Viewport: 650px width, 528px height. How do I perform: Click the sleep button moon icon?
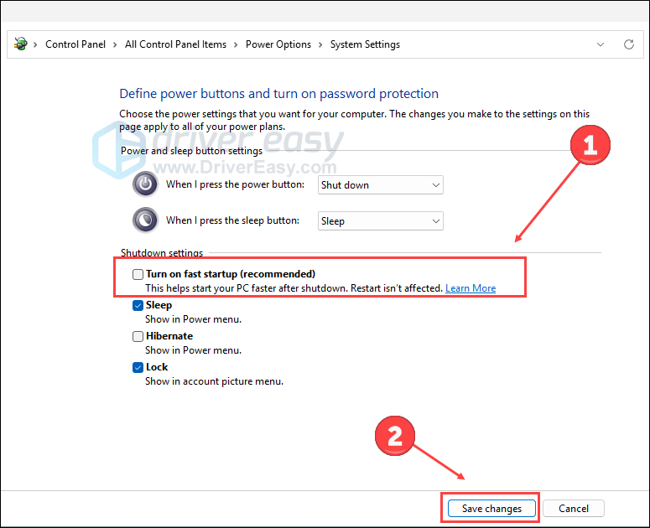click(x=145, y=220)
